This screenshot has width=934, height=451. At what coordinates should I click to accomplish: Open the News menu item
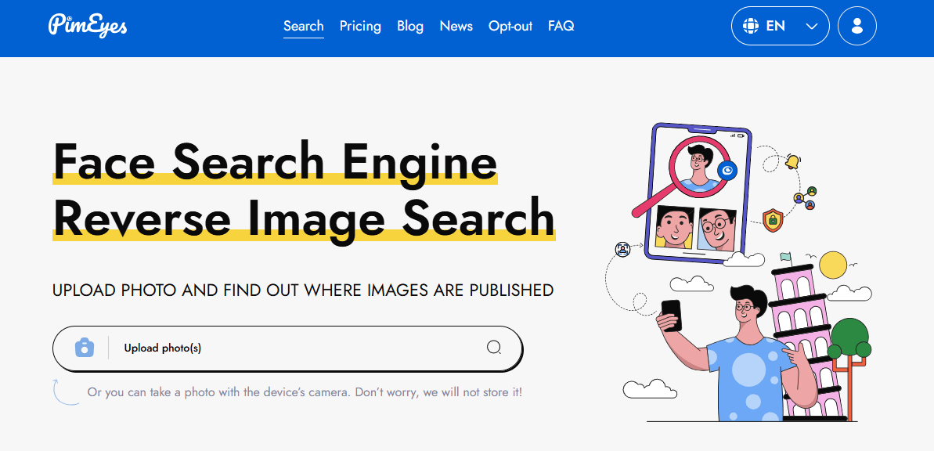(x=456, y=26)
